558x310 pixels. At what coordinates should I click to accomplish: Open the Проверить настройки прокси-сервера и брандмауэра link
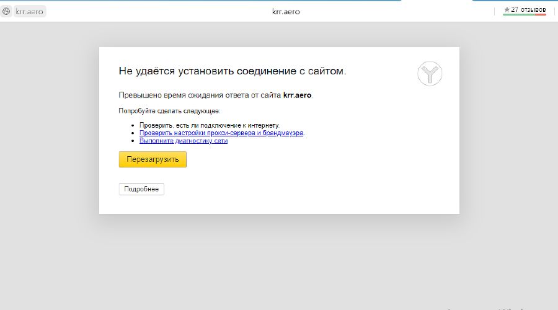click(221, 133)
